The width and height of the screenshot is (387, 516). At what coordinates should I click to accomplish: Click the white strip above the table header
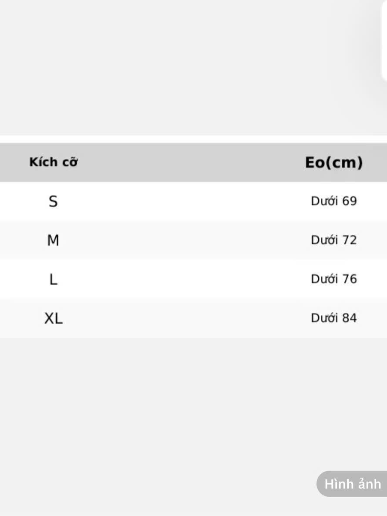(187, 139)
